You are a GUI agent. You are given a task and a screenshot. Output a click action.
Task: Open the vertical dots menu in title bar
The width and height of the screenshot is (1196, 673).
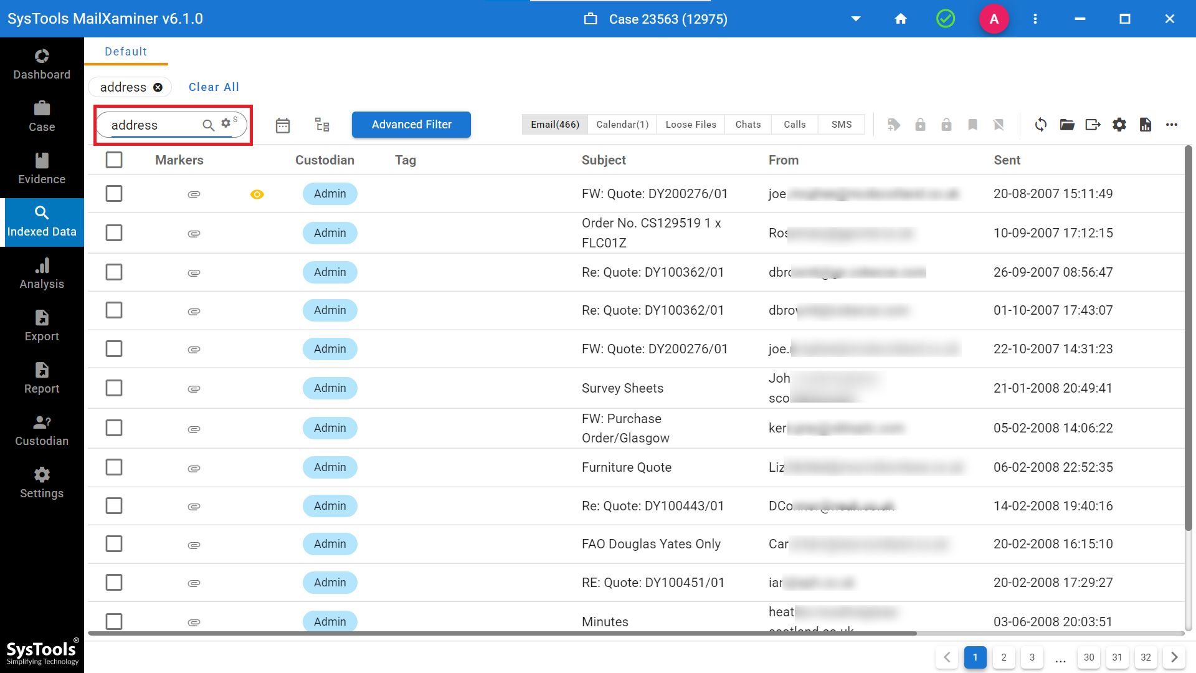click(x=1035, y=19)
